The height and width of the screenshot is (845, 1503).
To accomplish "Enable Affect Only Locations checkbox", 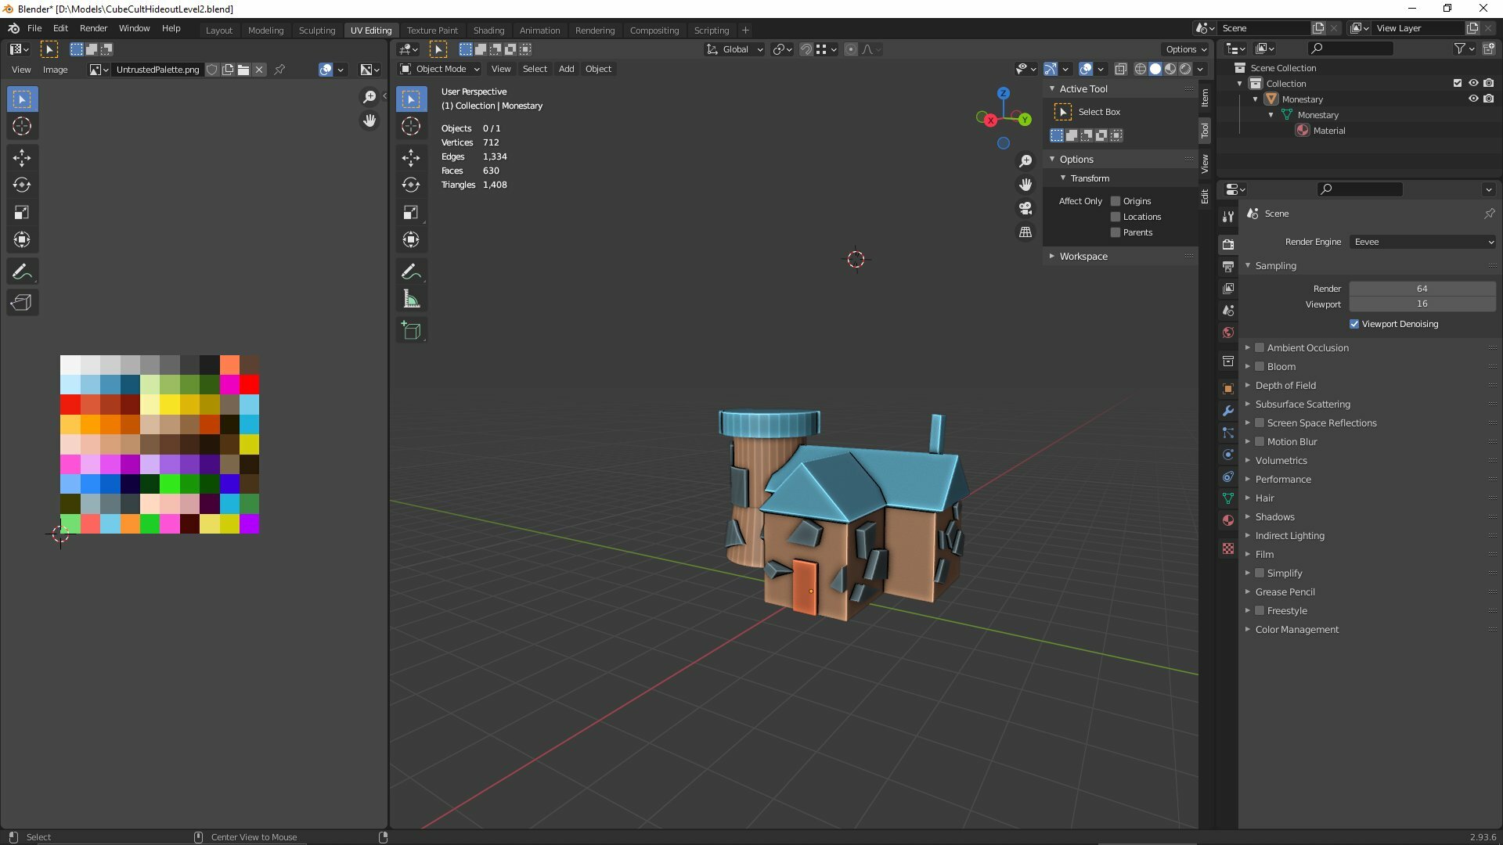I will pyautogui.click(x=1116, y=217).
